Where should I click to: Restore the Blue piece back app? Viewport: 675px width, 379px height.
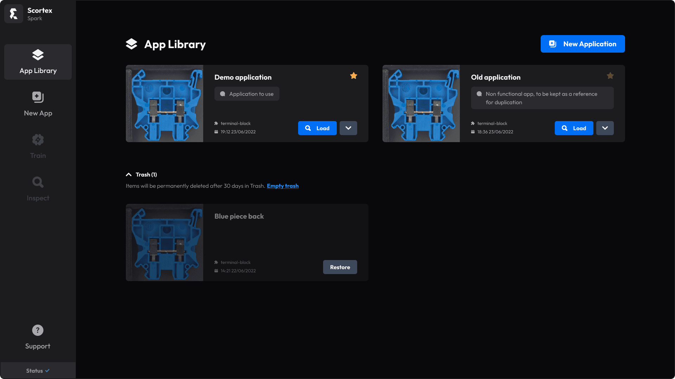[x=340, y=267]
